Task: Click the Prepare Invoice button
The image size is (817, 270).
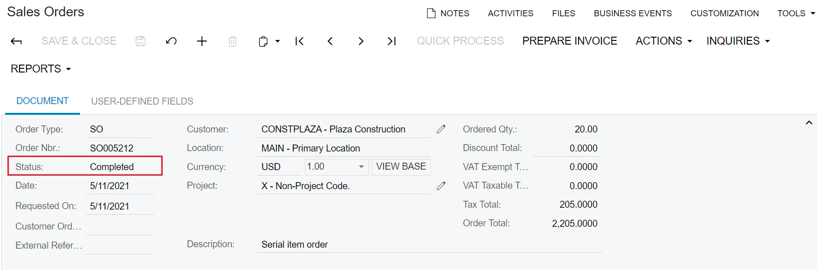Action: 569,41
